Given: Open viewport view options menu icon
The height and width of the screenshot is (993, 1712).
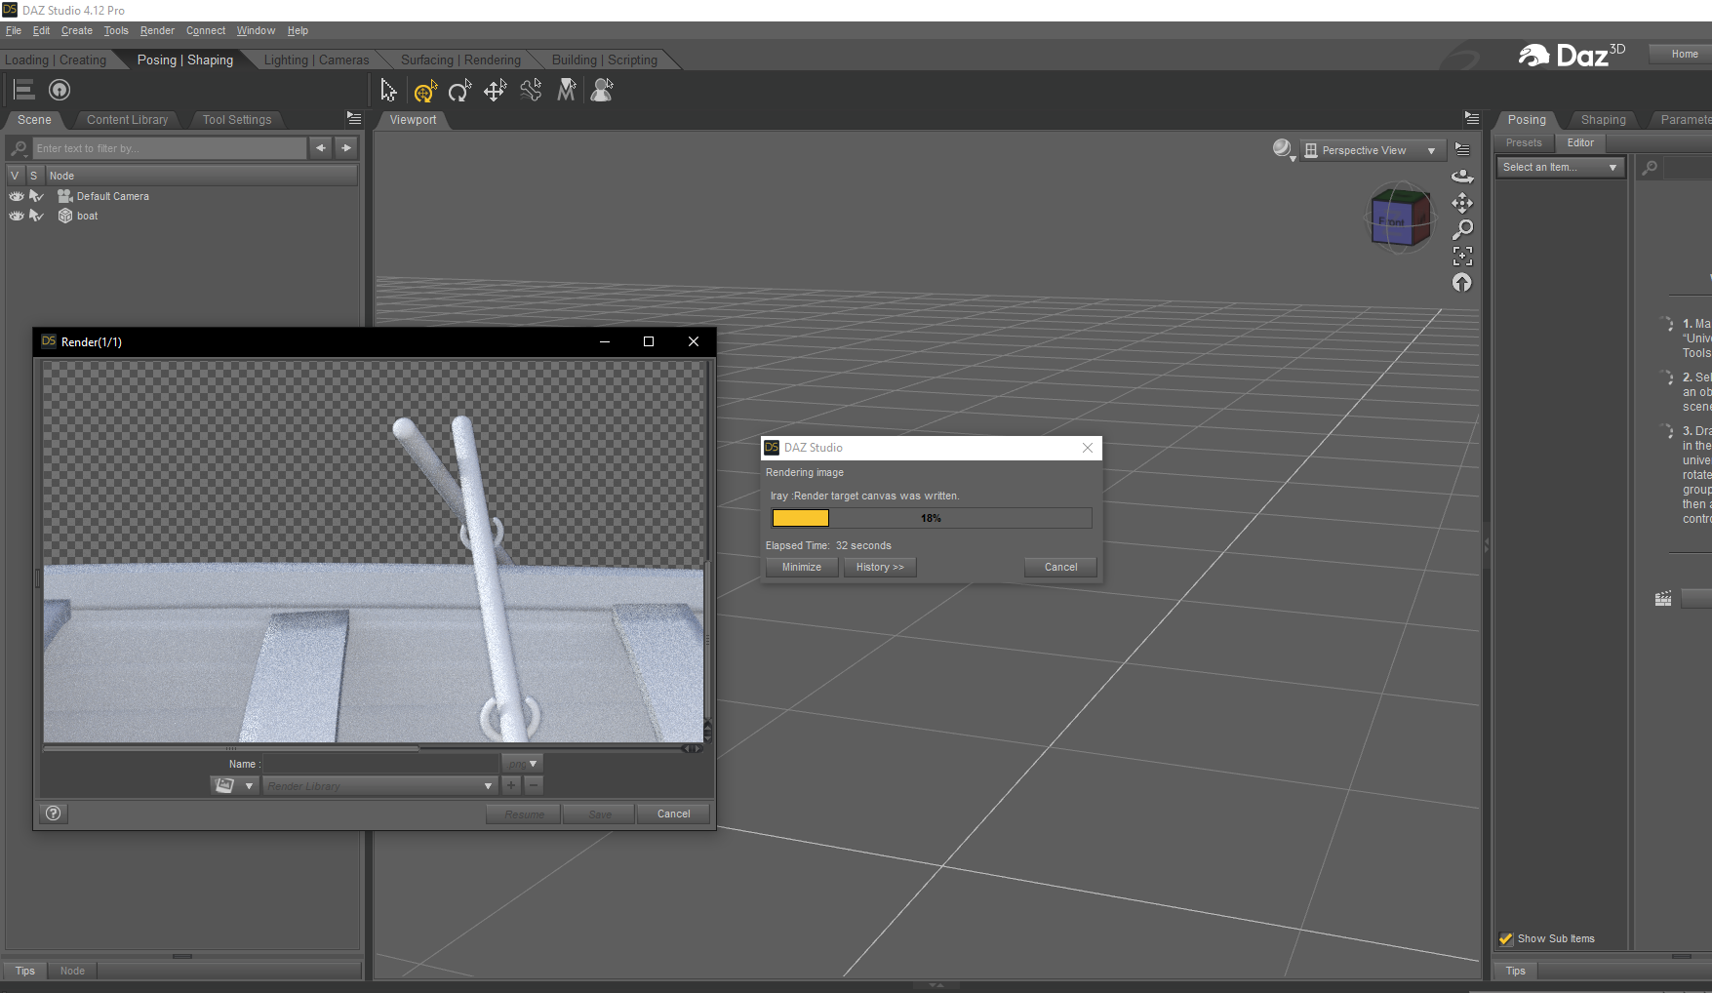Looking at the screenshot, I should click(x=1462, y=149).
